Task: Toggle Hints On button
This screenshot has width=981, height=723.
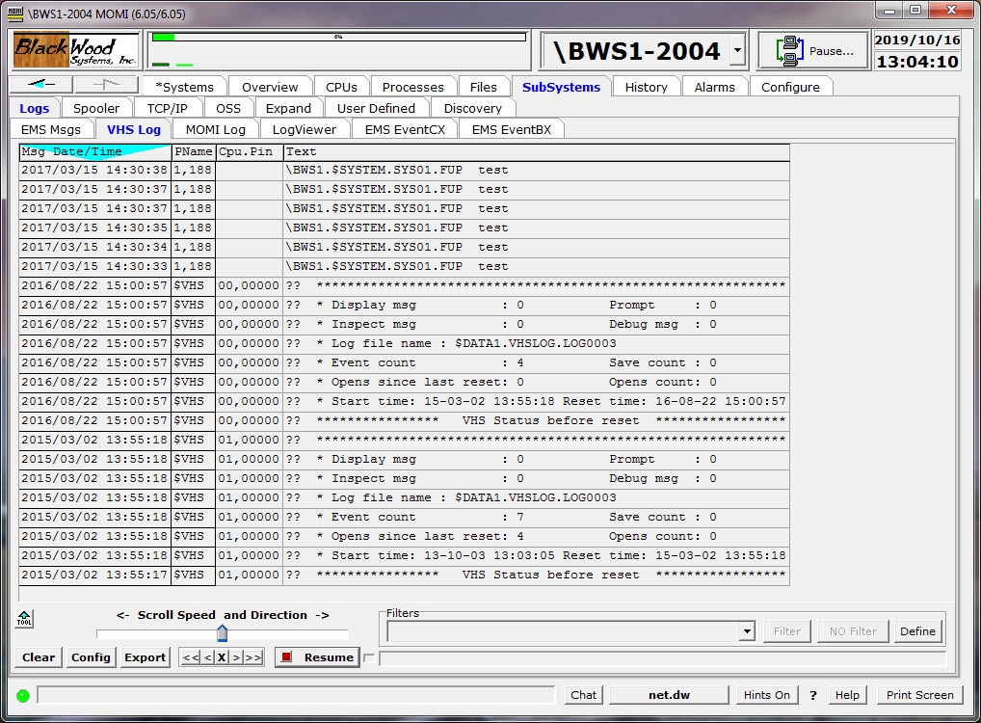Action: coord(766,695)
